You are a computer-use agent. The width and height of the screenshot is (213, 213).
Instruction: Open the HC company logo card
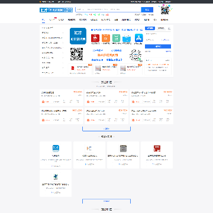pos(89,149)
